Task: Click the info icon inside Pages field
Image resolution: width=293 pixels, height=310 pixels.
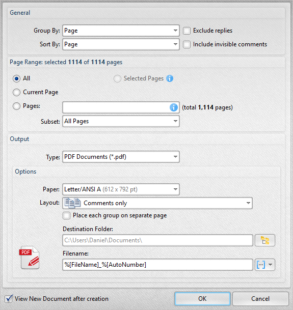Action: point(174,107)
